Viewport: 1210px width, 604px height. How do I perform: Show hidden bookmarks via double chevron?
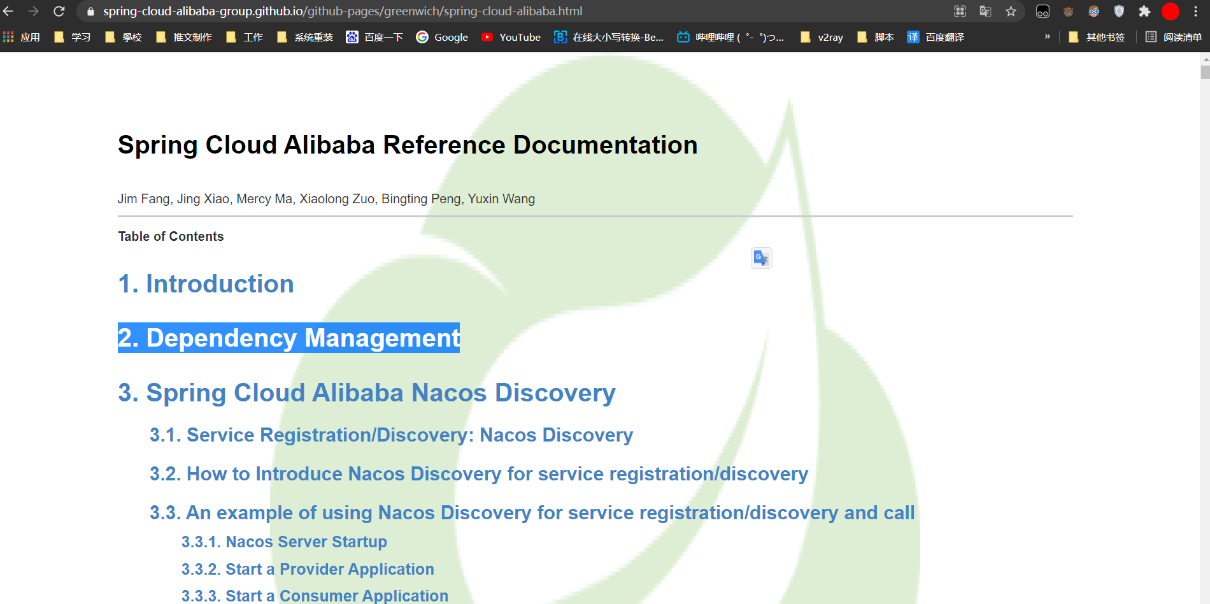pyautogui.click(x=1048, y=37)
